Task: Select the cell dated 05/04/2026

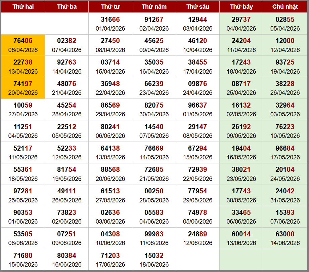Action: coord(285,24)
